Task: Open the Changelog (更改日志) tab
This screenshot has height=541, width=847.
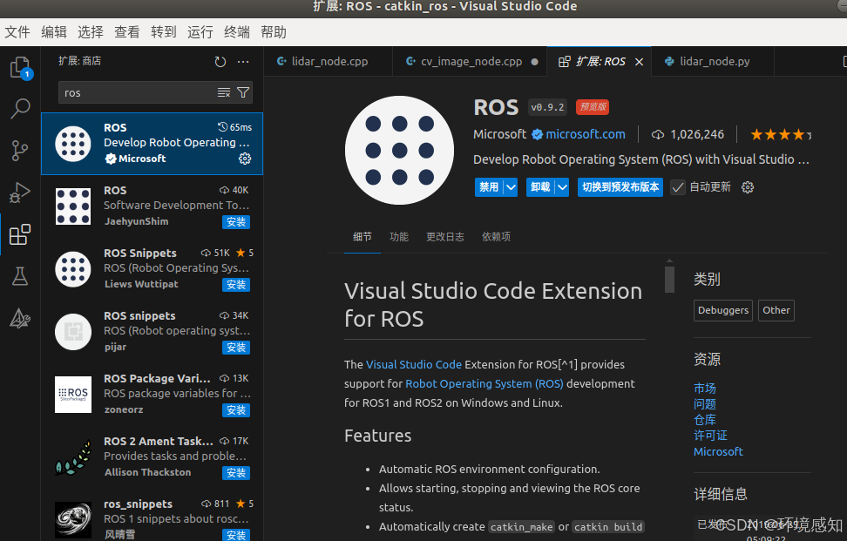Action: click(445, 236)
